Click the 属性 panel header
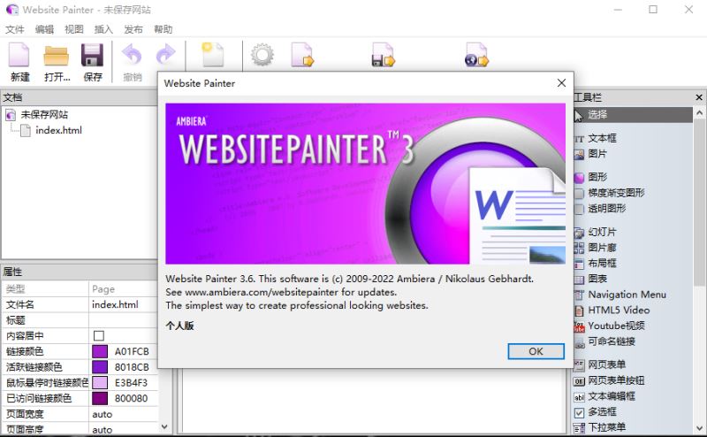The width and height of the screenshot is (707, 437). pyautogui.click(x=79, y=272)
